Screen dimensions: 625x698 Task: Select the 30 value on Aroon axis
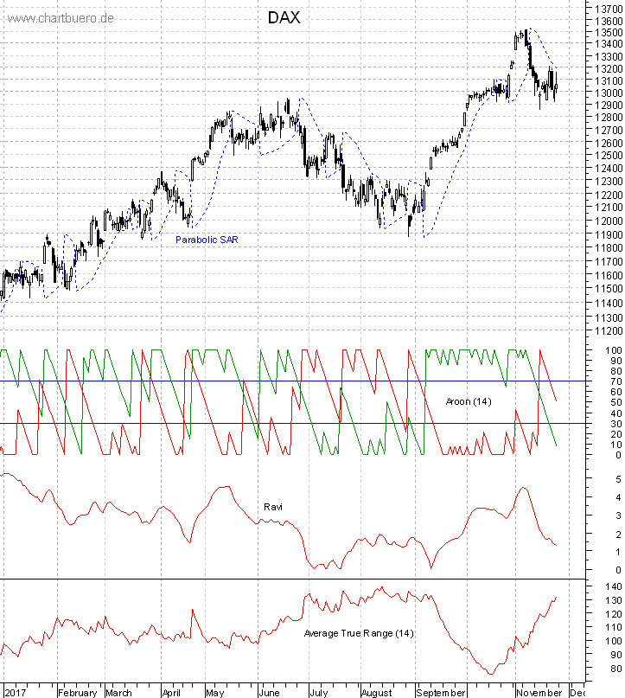(615, 423)
